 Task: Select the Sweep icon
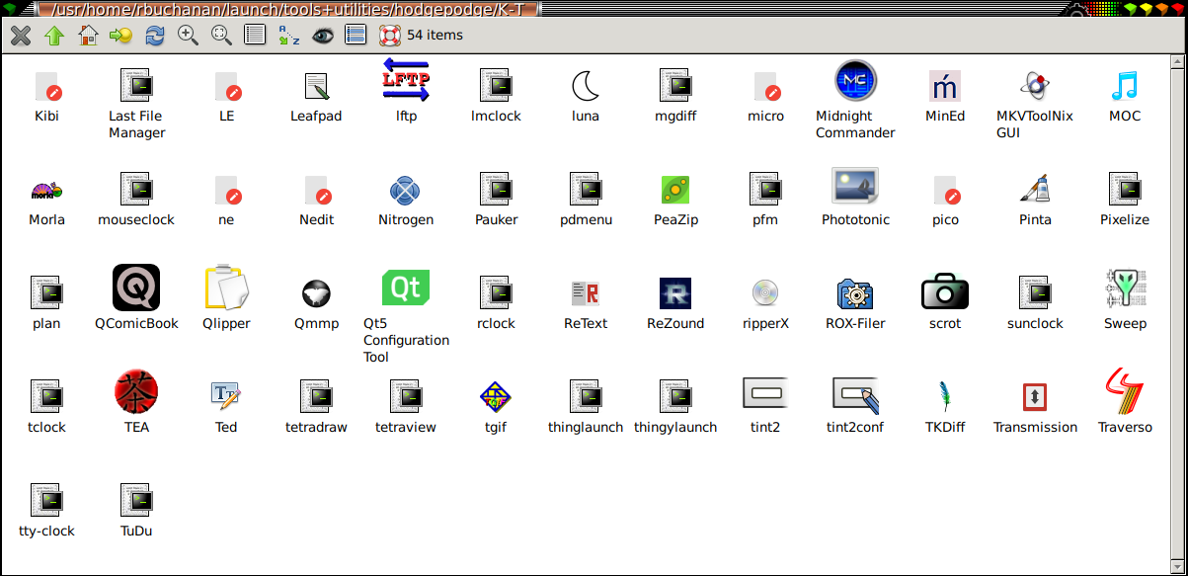(x=1125, y=288)
